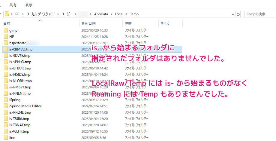Click the Temp breadcrumb segment
The width and height of the screenshot is (276, 141).
134,14
